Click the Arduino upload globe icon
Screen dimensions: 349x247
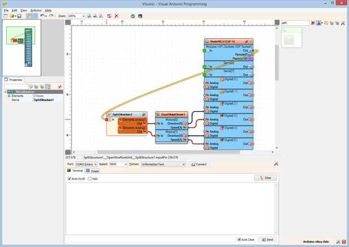[133, 16]
